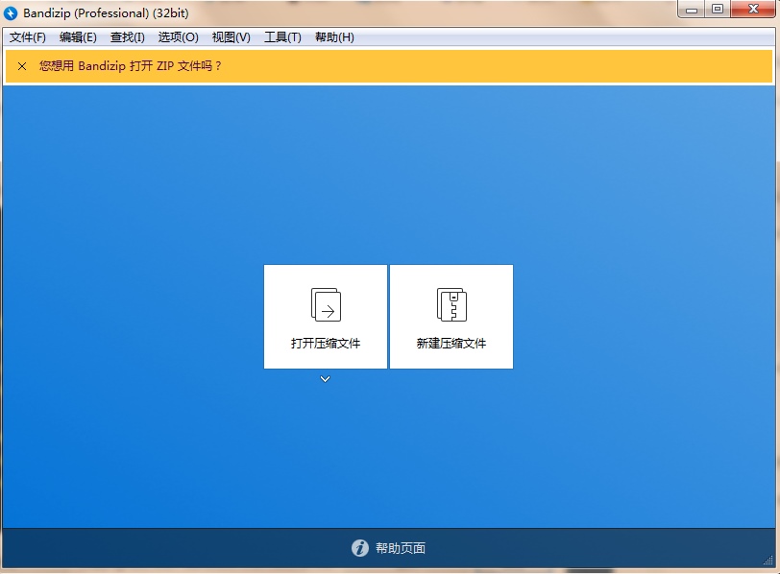
Task: Open the 帮助(H) menu
Action: pyautogui.click(x=334, y=37)
